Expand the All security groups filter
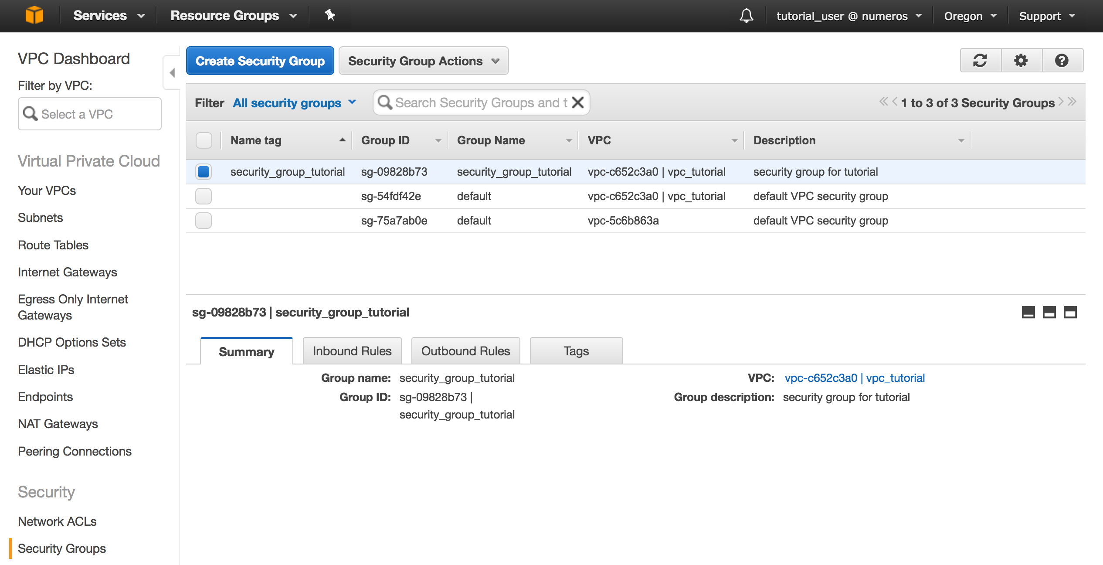Image resolution: width=1103 pixels, height=565 pixels. click(295, 103)
